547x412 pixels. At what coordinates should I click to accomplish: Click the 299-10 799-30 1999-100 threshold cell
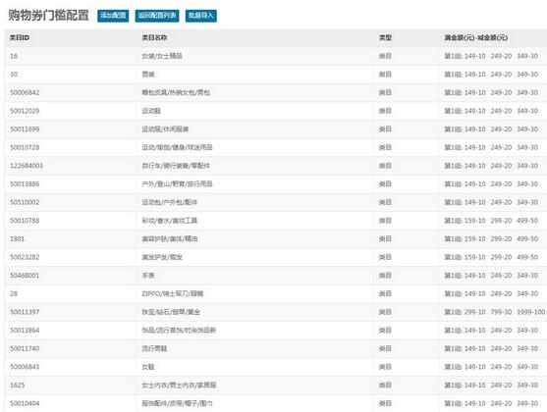click(495, 312)
